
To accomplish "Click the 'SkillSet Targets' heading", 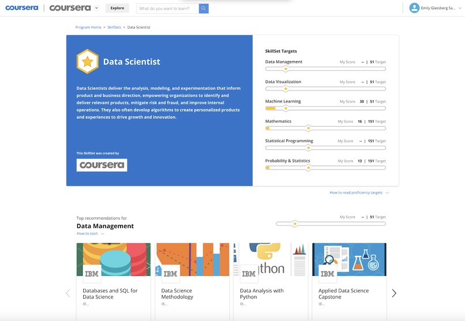I will coord(281,51).
